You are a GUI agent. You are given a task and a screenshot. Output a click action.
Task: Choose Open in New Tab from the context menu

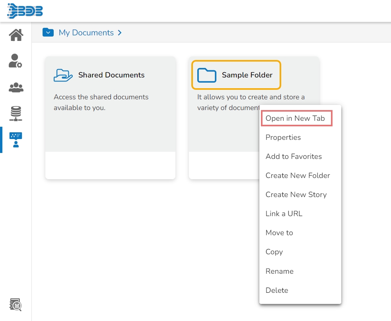tap(295, 118)
